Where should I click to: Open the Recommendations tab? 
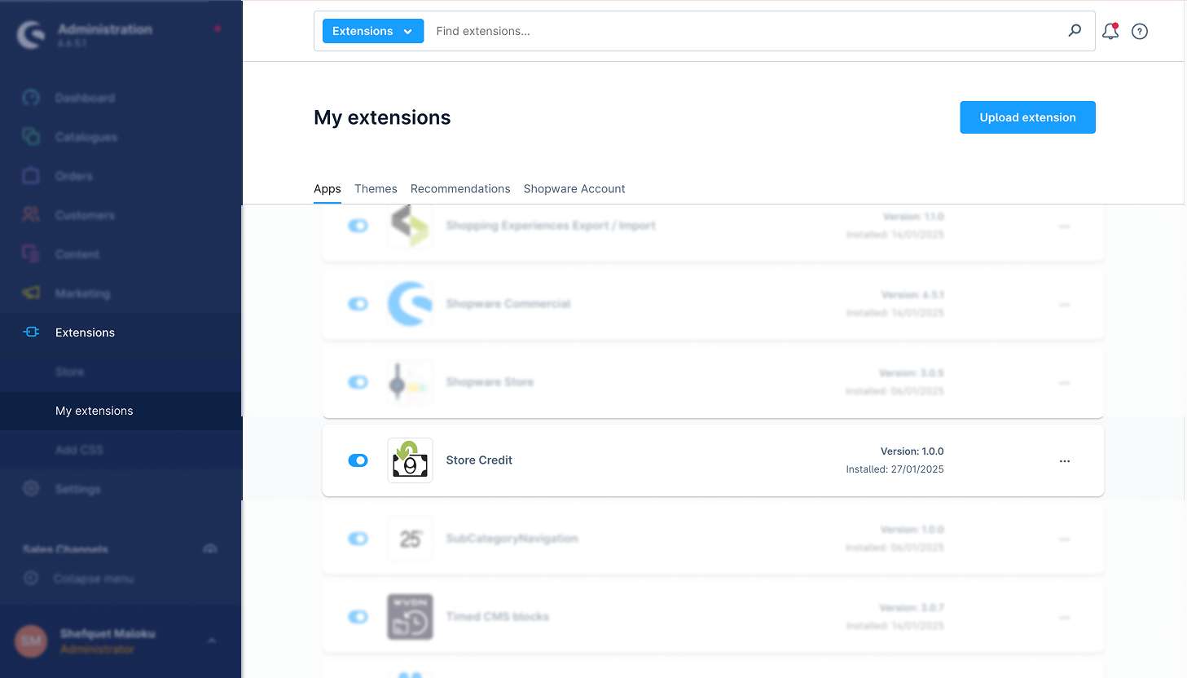(x=460, y=189)
